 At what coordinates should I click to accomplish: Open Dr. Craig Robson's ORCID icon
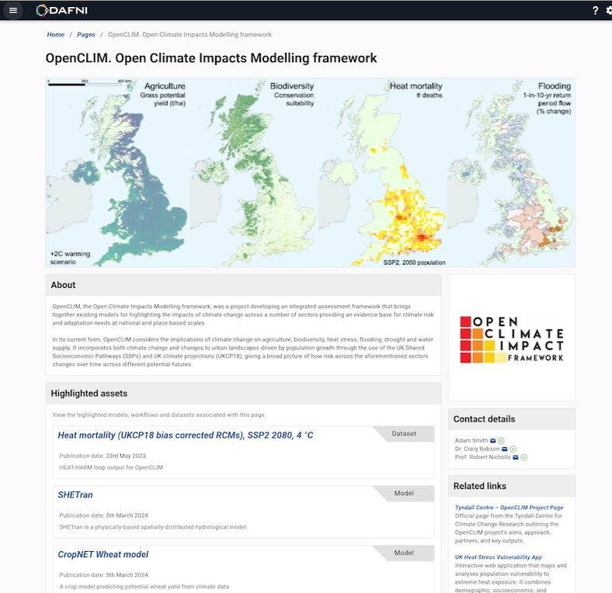513,449
